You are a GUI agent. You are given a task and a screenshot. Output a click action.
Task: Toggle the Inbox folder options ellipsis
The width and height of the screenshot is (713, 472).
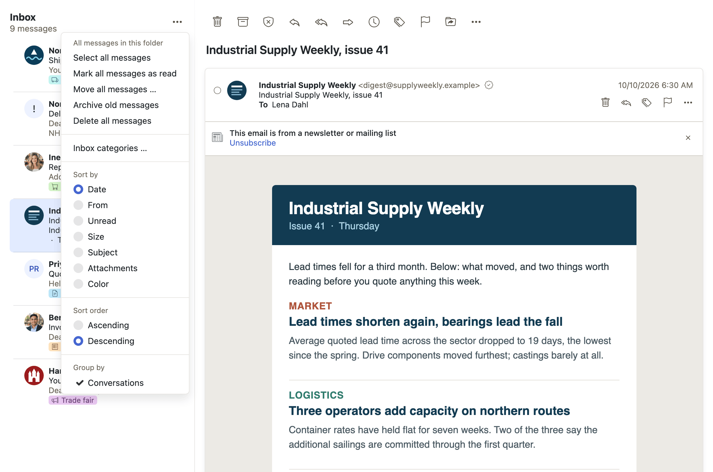(177, 22)
